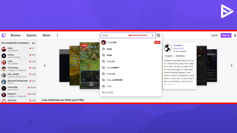The width and height of the screenshot is (237, 133).
Task: Click Towelliee's hammer avatar
Action: pos(168,48)
